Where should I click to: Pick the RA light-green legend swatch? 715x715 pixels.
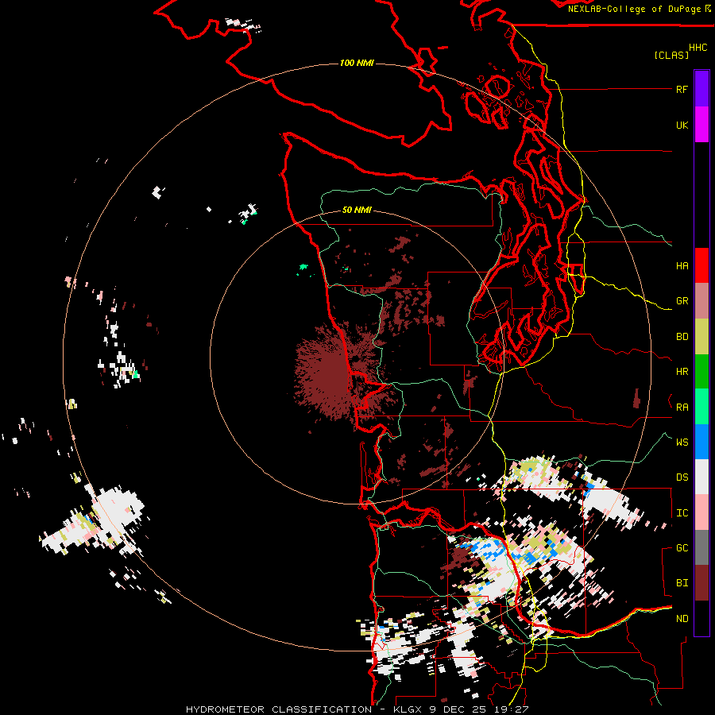[x=701, y=407]
